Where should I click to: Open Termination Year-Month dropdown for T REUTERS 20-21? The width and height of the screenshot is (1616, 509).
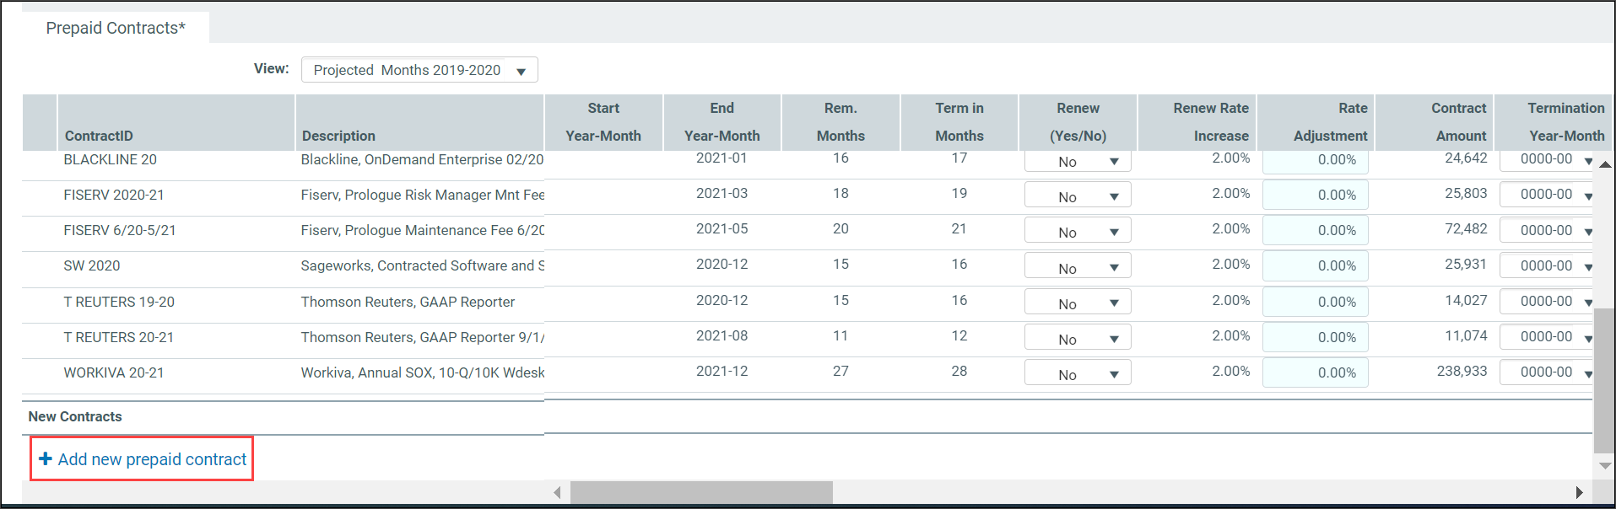point(1547,336)
